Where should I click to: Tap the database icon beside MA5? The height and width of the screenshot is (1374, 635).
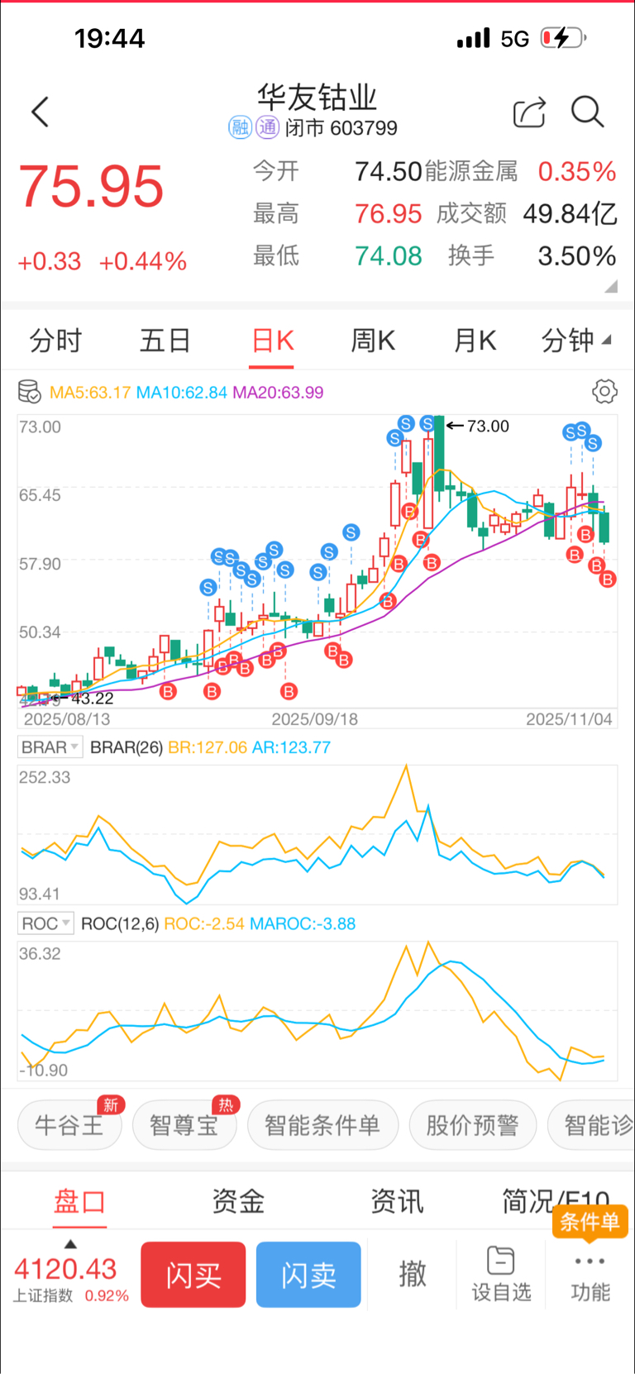(30, 392)
